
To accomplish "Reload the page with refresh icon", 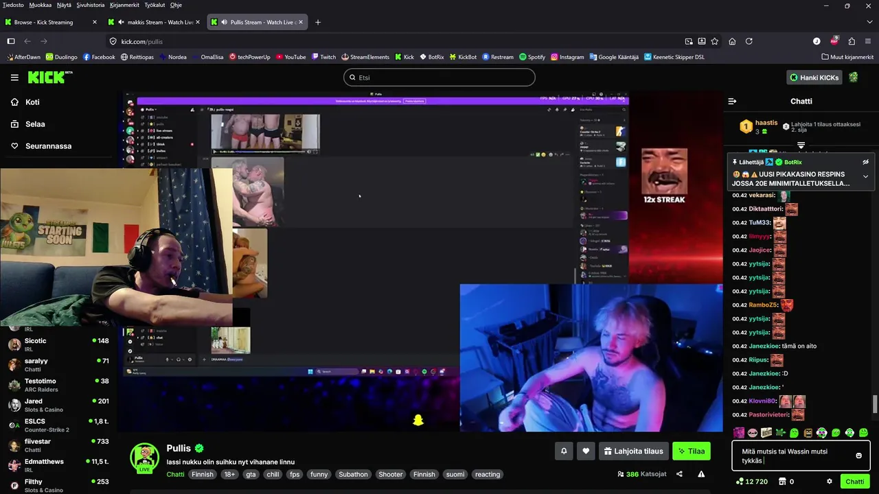I will point(749,41).
